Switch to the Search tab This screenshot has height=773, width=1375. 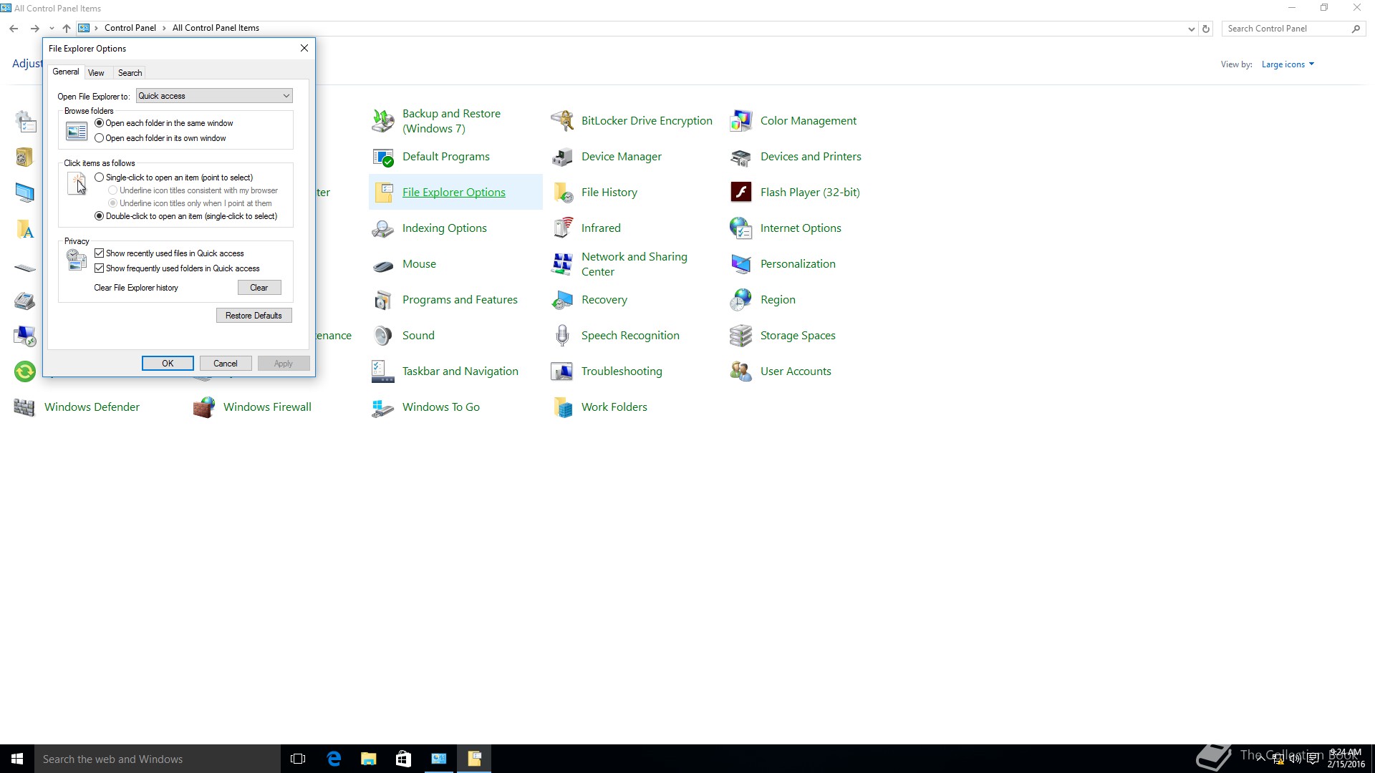tap(130, 73)
